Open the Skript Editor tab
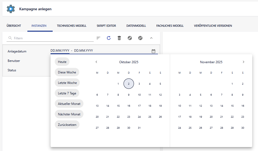 click(106, 26)
